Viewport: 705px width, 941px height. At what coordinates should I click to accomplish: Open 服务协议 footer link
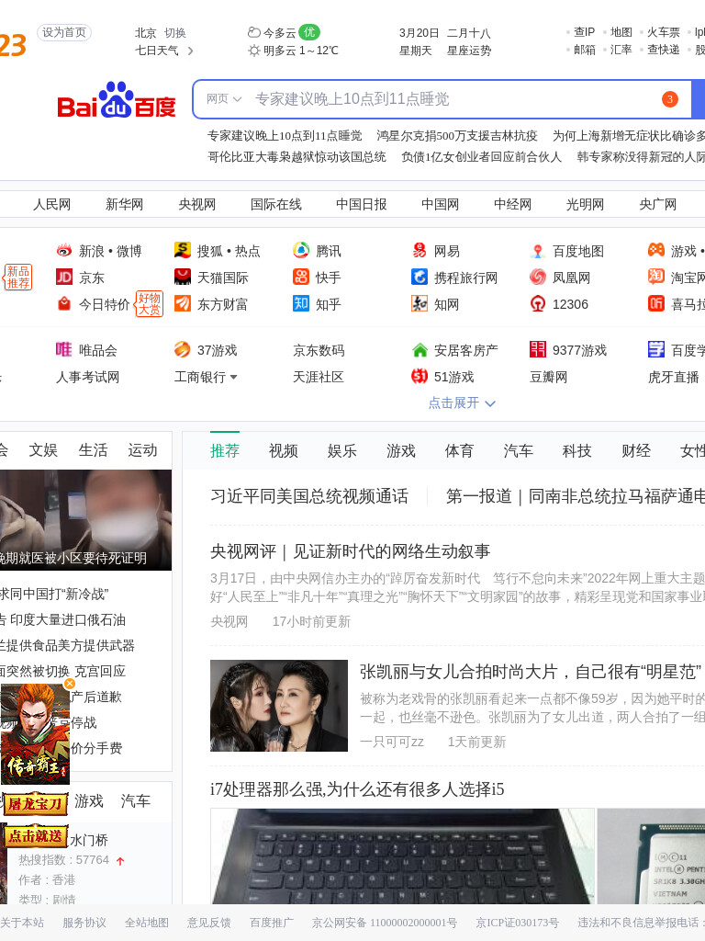(84, 923)
